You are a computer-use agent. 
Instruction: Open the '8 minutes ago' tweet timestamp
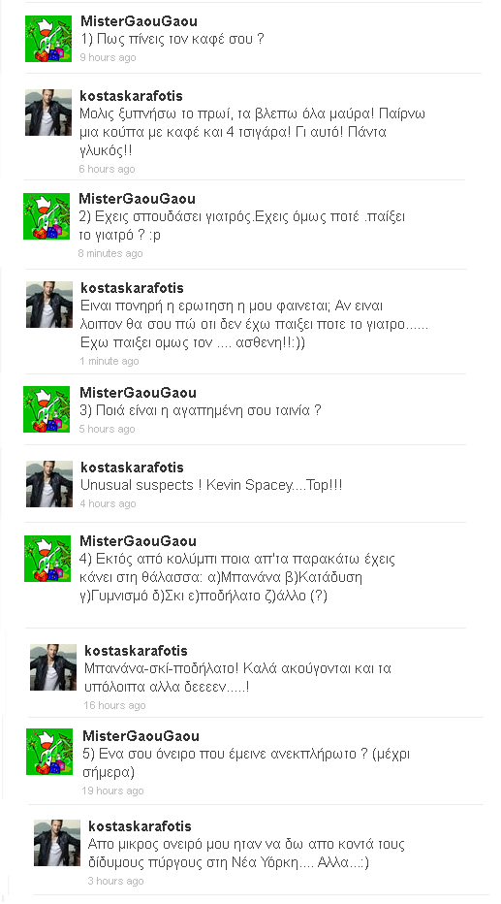tap(110, 253)
